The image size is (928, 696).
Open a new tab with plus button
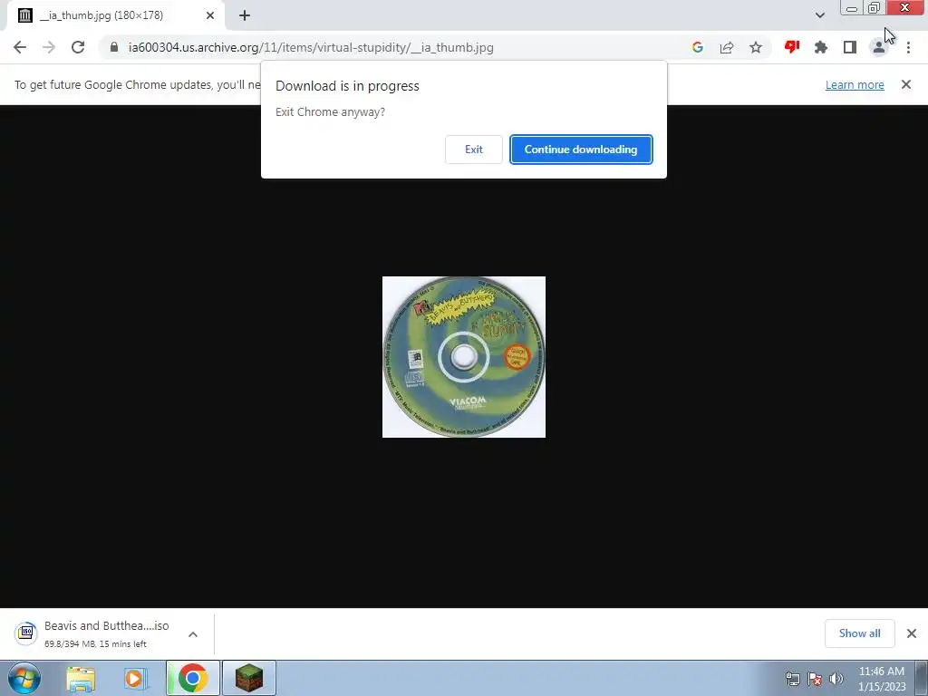tap(245, 15)
